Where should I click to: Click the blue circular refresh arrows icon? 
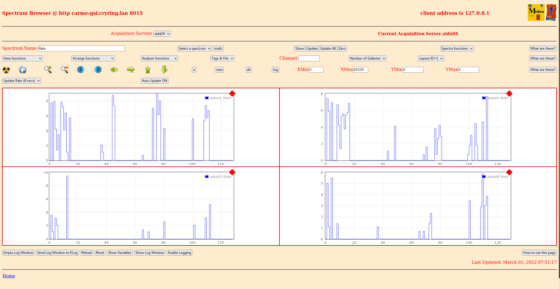(x=23, y=70)
